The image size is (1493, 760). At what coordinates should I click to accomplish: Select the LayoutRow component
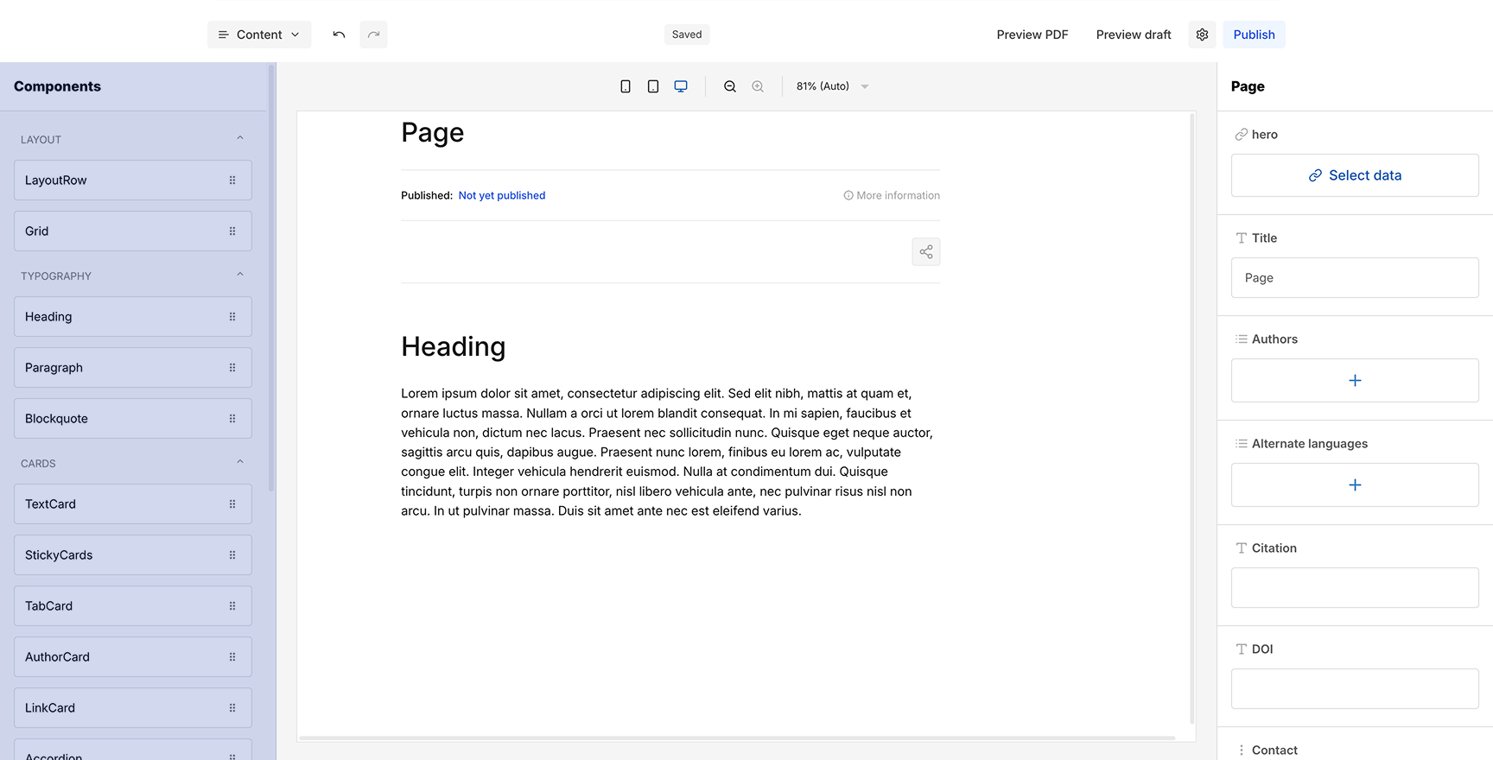(133, 180)
